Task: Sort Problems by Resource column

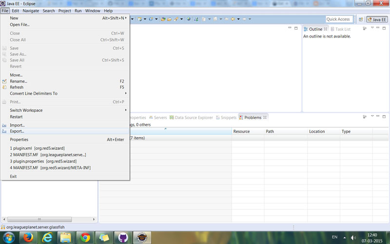Action: tap(248, 131)
